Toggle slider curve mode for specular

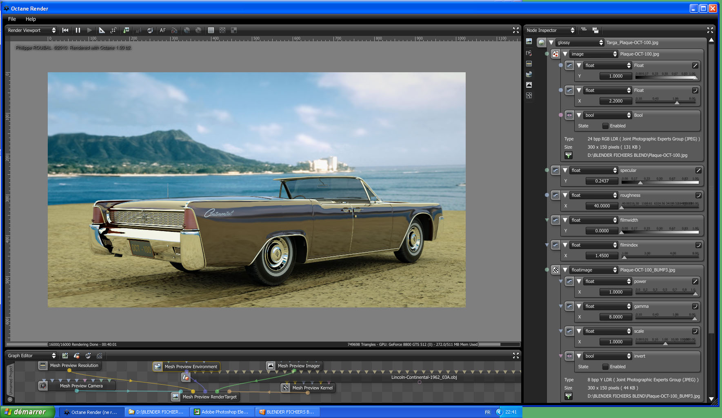coord(698,170)
